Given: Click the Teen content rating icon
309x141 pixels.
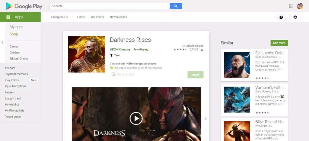Looking at the screenshot, I should point(111,55).
